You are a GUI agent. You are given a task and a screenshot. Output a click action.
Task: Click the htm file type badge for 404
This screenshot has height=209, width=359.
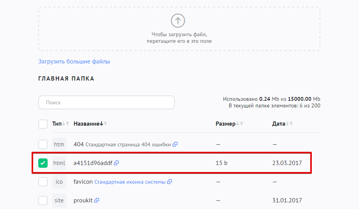click(x=59, y=144)
